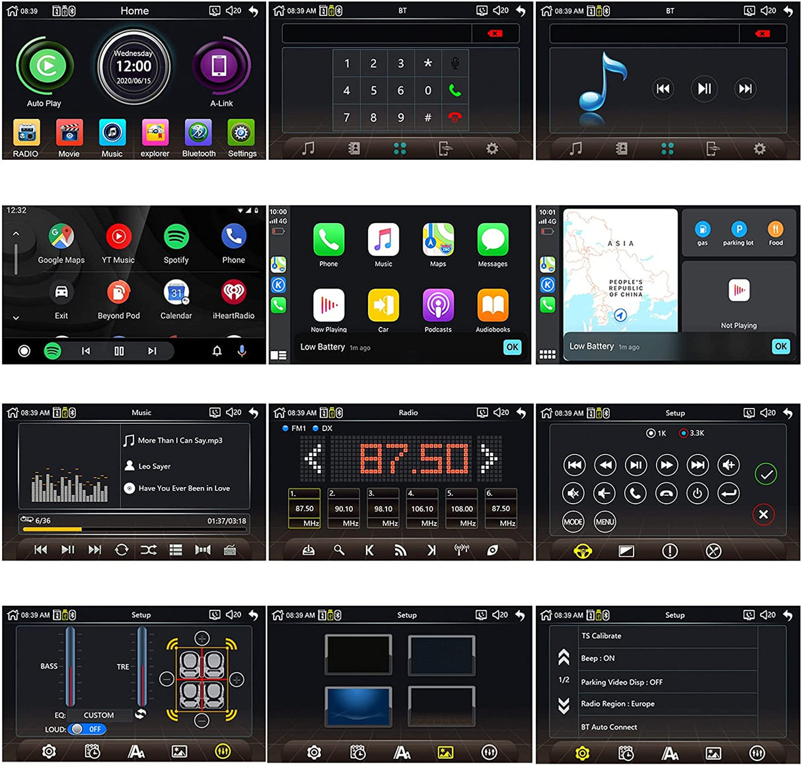
Task: Open iHeartRadio app
Action: coord(233,293)
